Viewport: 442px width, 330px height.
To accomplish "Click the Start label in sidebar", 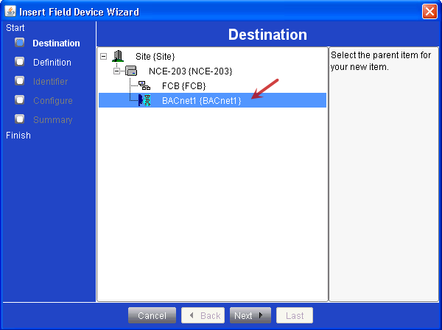I will coord(15,27).
